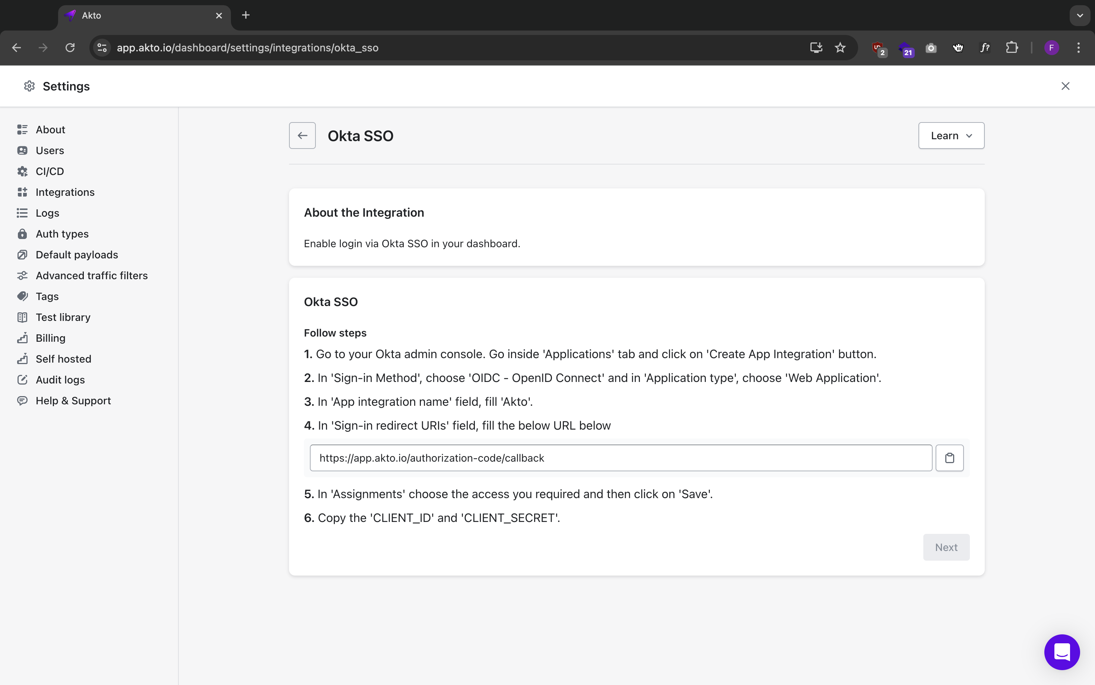Reload the page
The height and width of the screenshot is (685, 1095).
coord(70,48)
